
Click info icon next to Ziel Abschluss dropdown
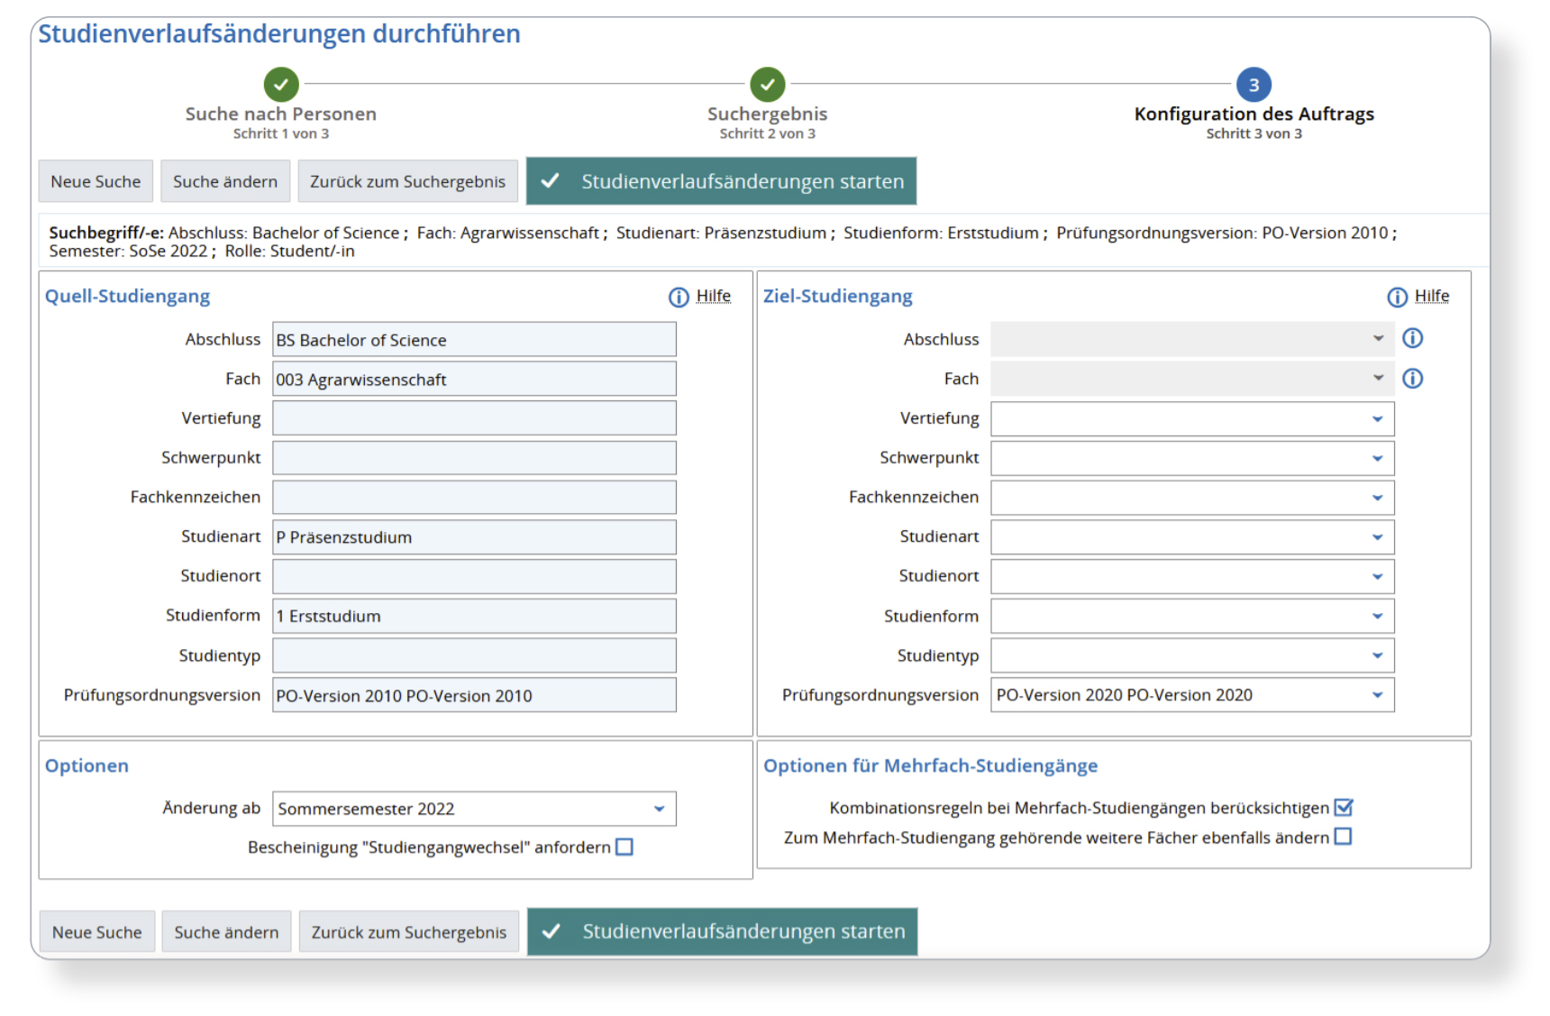click(1412, 338)
